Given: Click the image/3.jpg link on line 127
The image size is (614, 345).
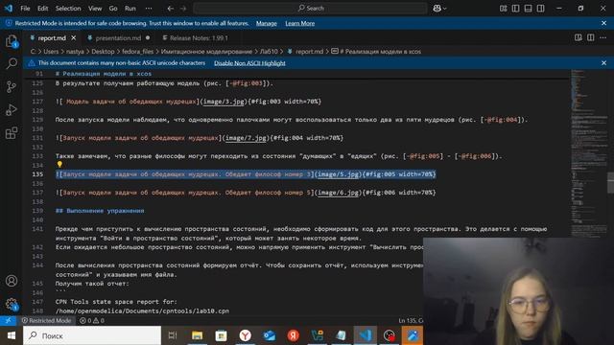Looking at the screenshot, I should [x=224, y=102].
